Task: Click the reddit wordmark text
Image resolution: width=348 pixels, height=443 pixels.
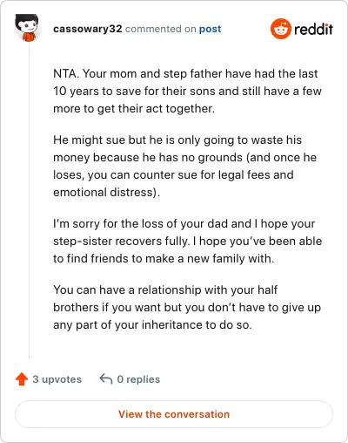Action: 313,29
